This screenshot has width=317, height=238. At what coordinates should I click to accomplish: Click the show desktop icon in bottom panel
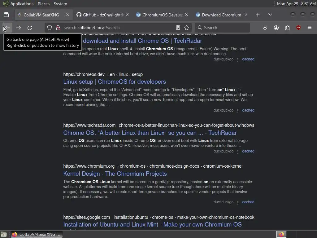coord(4,234)
